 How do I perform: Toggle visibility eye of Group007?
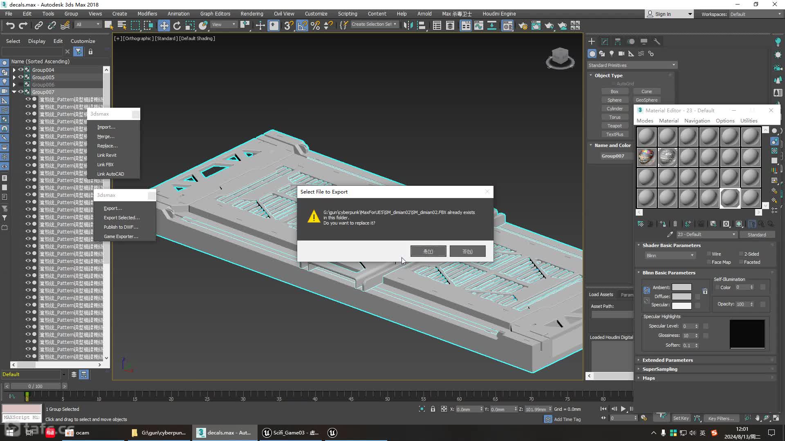[20, 92]
